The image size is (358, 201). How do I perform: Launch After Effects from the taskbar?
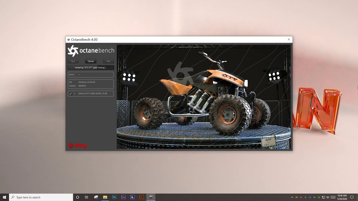click(x=123, y=197)
